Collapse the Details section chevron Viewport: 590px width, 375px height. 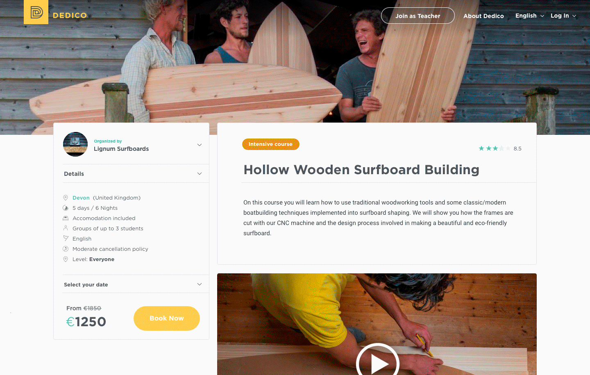(200, 174)
